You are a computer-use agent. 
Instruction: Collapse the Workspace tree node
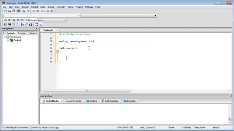(x=4, y=37)
